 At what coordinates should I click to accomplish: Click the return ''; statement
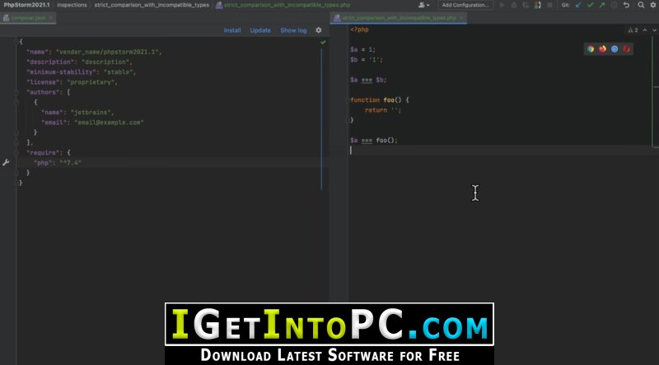click(383, 110)
